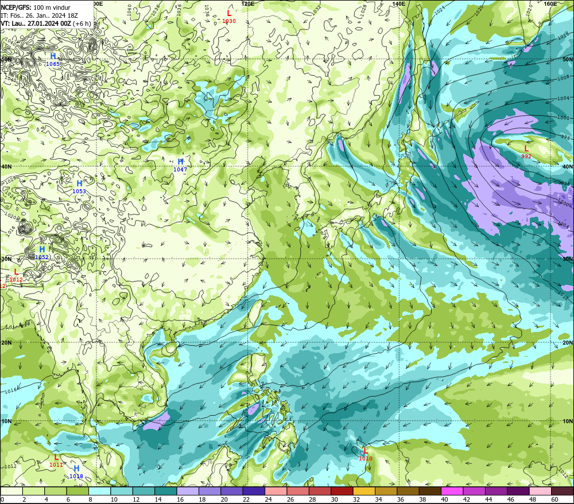Select the 1024 isobar label at top
The height and width of the screenshot is (504, 574).
click(440, 10)
